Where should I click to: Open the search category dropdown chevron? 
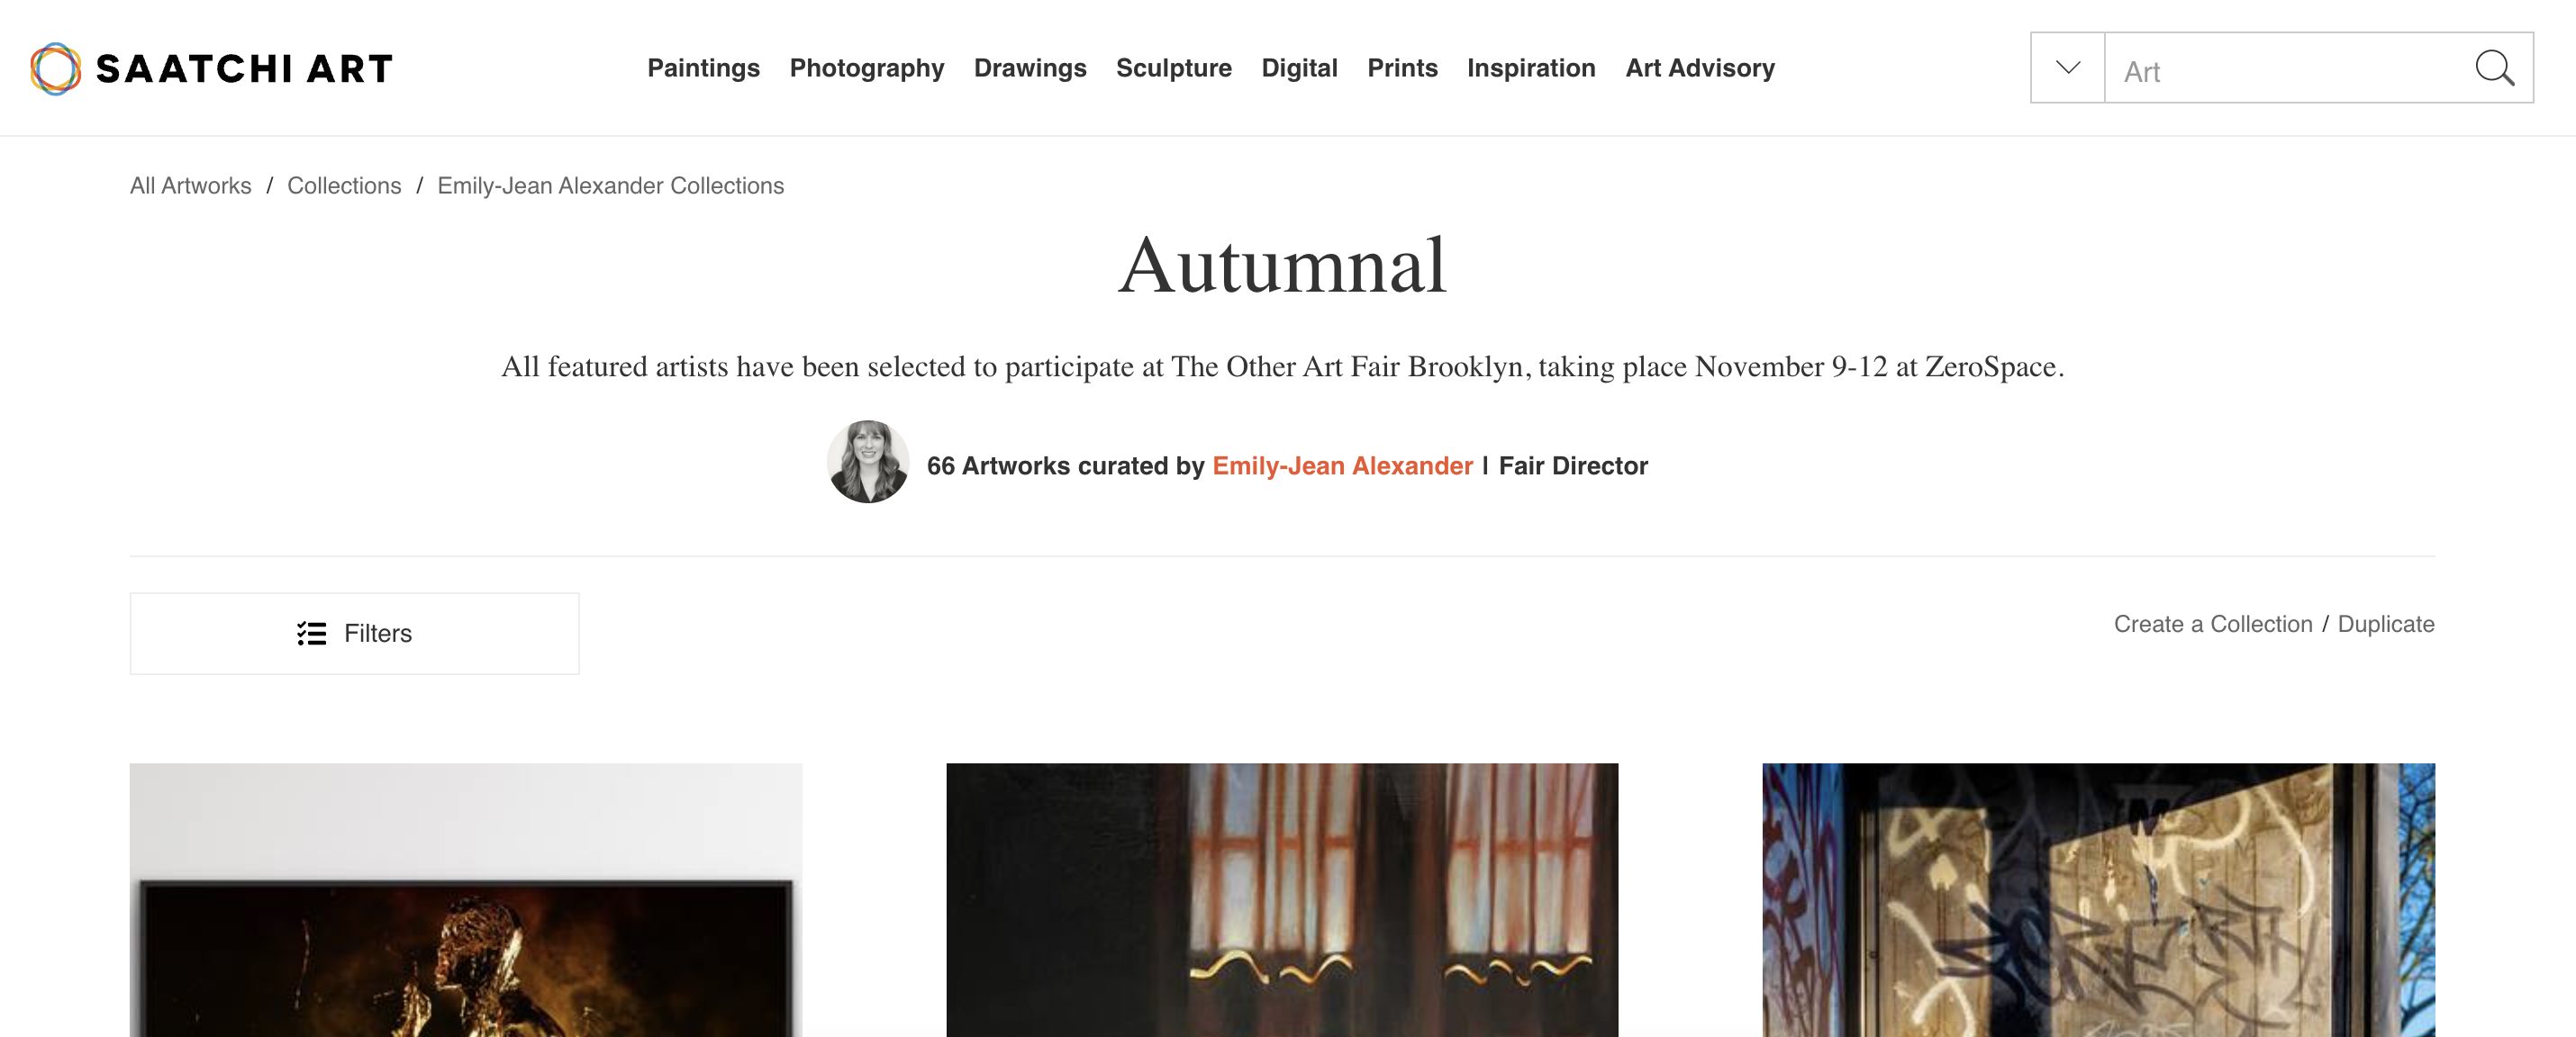[2067, 69]
